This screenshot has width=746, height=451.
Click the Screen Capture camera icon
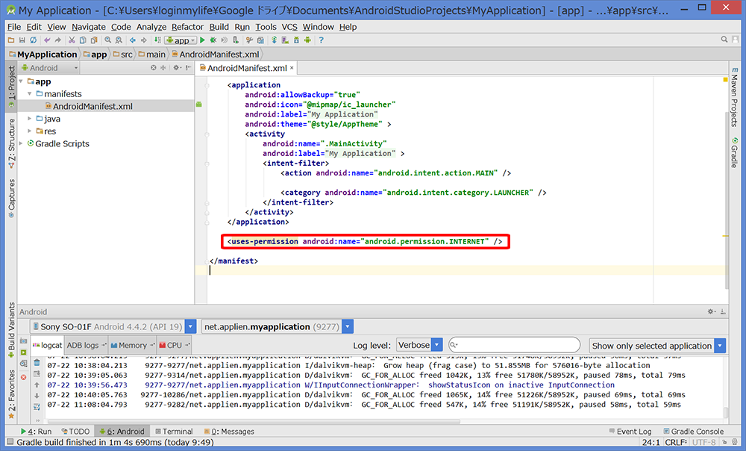tap(23, 341)
